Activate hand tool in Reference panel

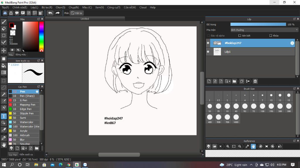point(253,146)
